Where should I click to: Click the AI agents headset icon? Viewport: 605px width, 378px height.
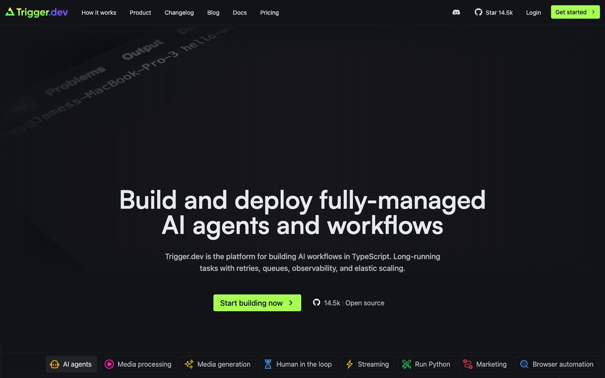click(55, 364)
